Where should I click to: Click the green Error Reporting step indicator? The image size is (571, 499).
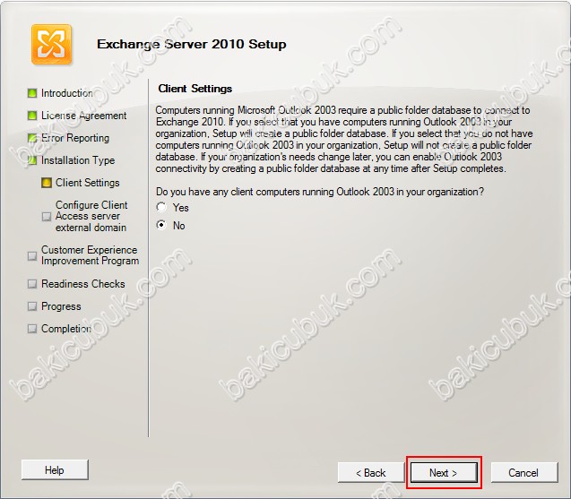[32, 138]
